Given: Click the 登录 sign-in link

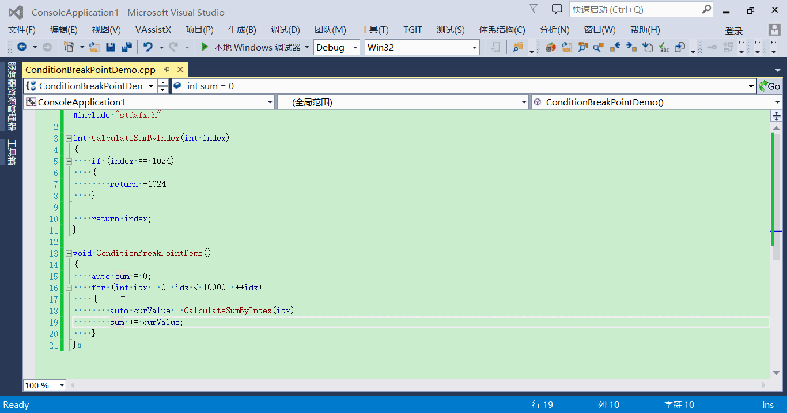Looking at the screenshot, I should tap(735, 29).
